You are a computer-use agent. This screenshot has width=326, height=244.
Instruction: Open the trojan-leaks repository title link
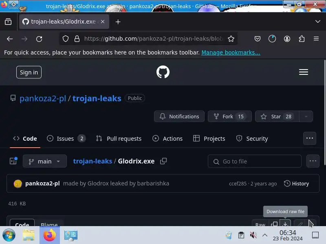tap(97, 98)
